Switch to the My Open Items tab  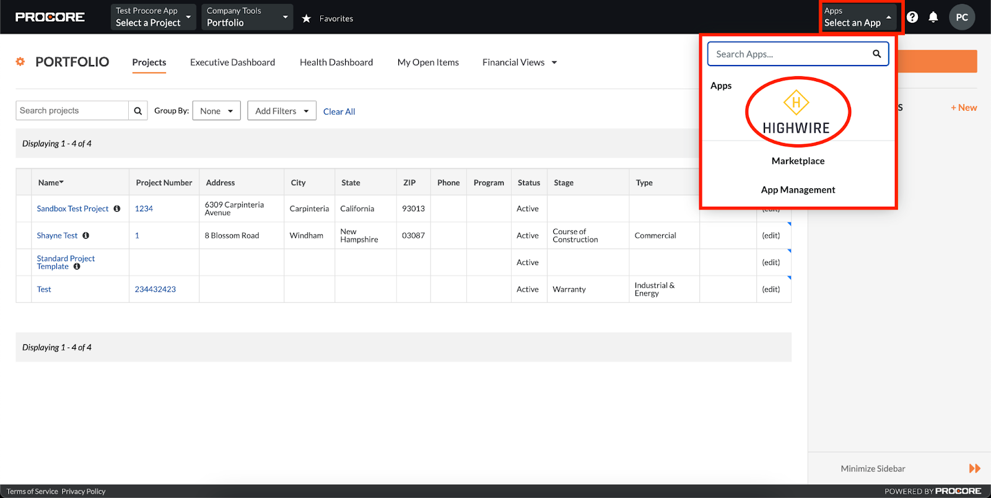(428, 63)
